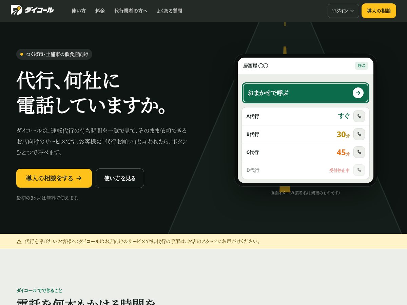This screenshot has height=305, width=407.
Task: Expand the ログイン dropdown
Action: (x=343, y=11)
